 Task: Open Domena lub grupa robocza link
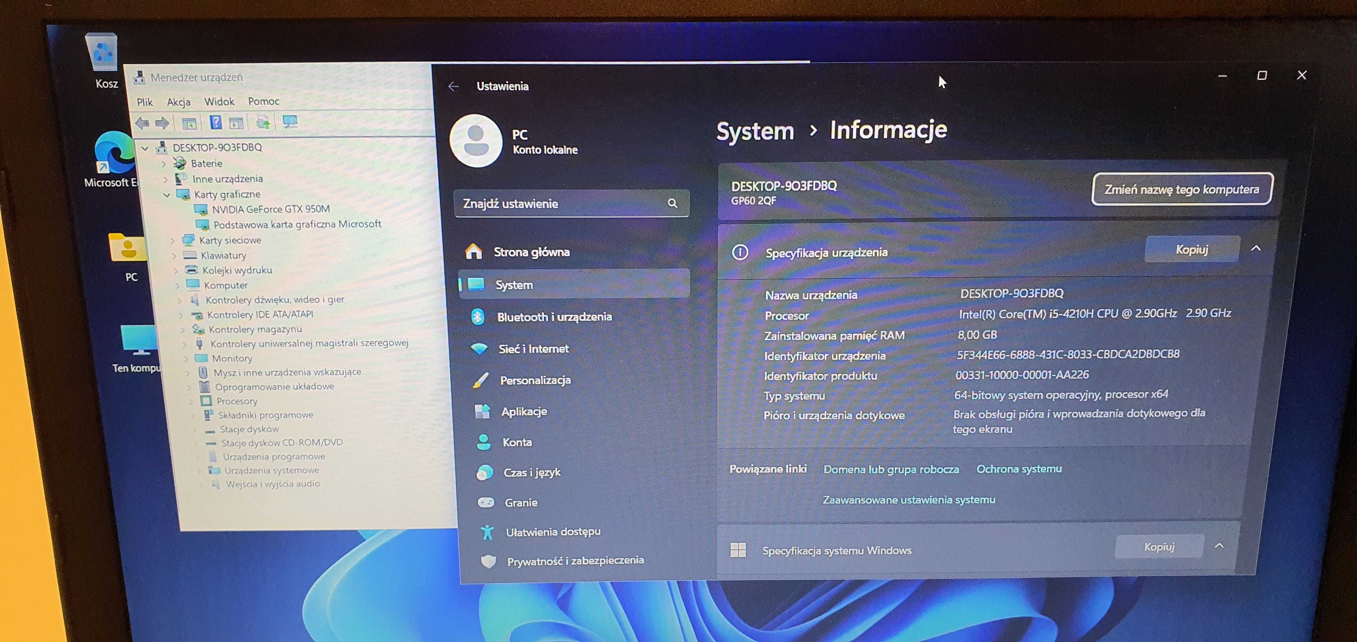891,469
